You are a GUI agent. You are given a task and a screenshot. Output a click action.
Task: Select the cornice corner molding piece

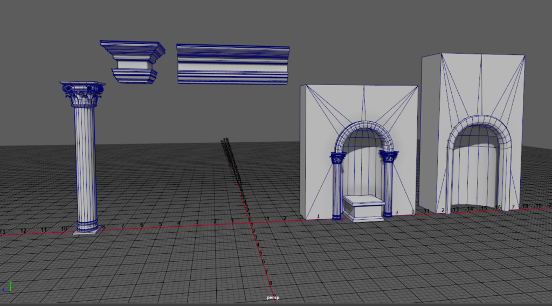pos(133,62)
